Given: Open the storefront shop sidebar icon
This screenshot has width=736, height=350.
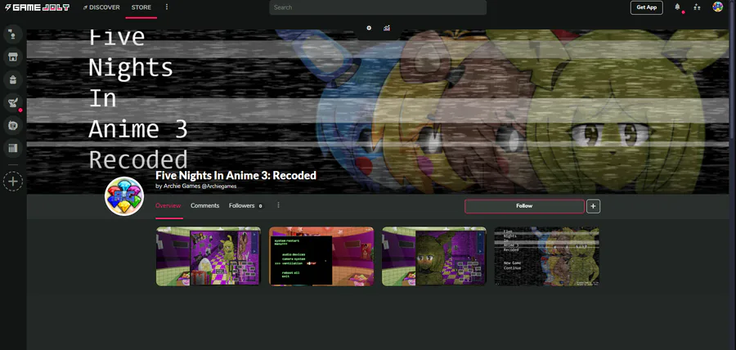Looking at the screenshot, I should pyautogui.click(x=13, y=57).
